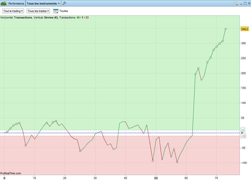
Task: Click the 70 tick on horizontal axis
Action: tap(216, 178)
